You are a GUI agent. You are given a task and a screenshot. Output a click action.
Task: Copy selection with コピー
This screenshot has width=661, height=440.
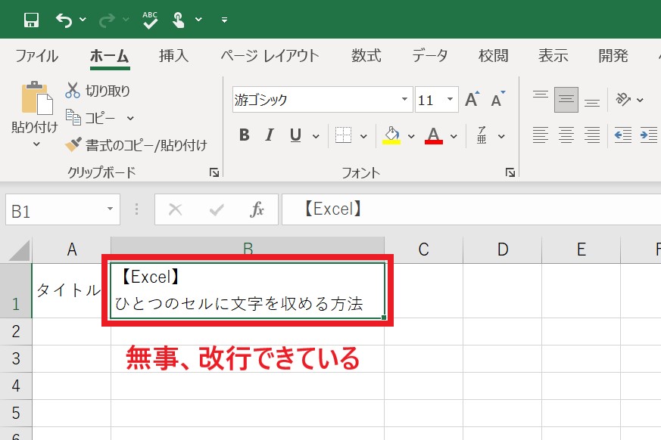click(90, 118)
